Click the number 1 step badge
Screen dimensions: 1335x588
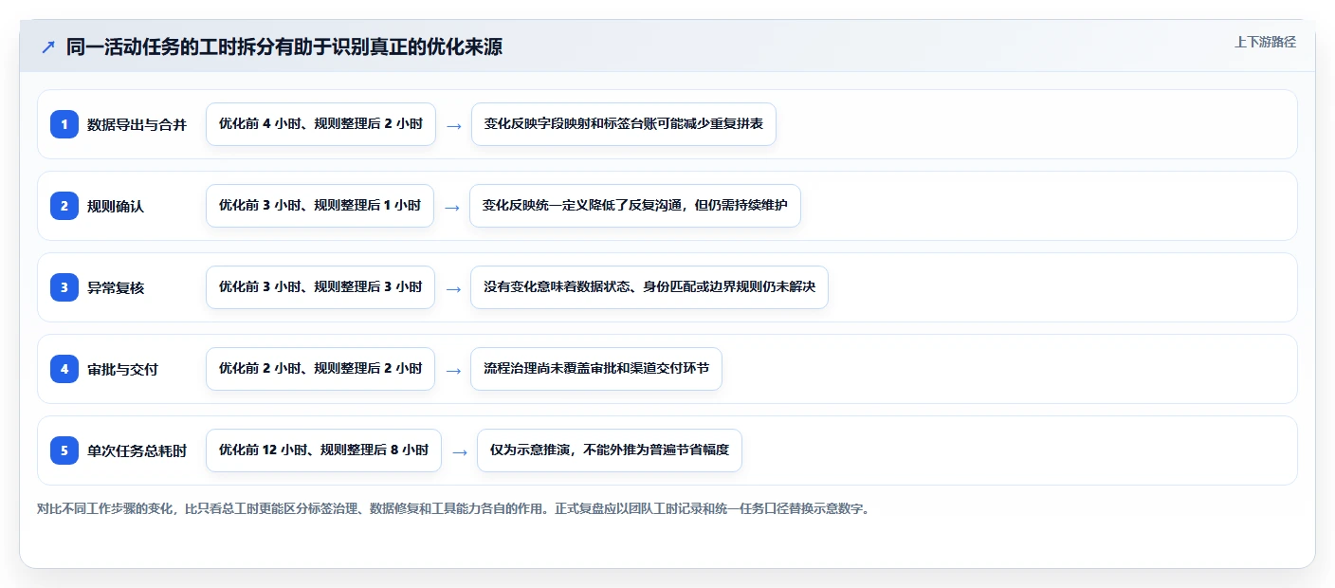pyautogui.click(x=64, y=124)
